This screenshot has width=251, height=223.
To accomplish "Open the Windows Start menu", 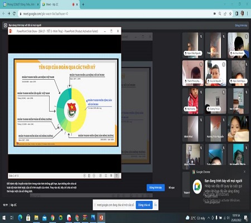I will (4, 218).
